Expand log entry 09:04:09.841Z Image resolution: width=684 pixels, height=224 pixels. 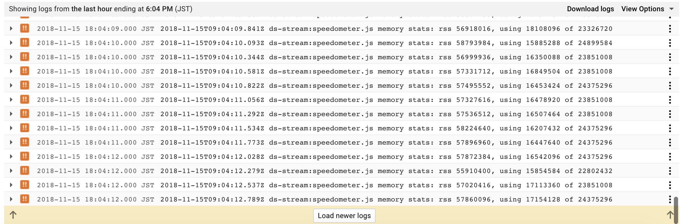coord(11,28)
